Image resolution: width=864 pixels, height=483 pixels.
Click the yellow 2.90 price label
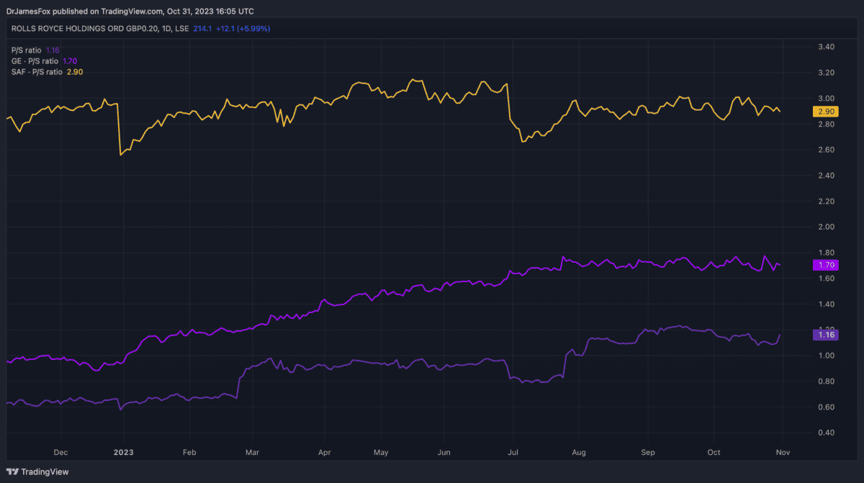tap(824, 112)
